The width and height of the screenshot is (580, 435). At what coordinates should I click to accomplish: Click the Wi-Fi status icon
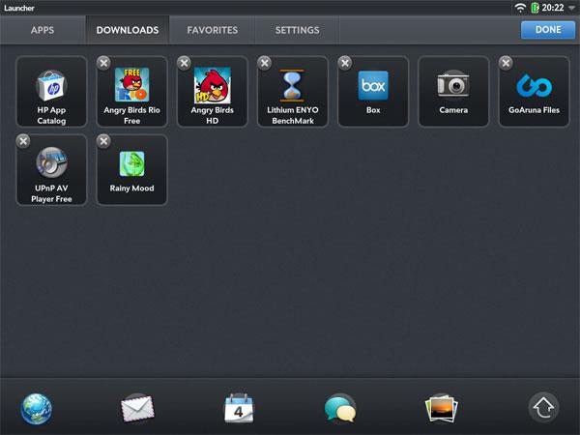point(520,8)
